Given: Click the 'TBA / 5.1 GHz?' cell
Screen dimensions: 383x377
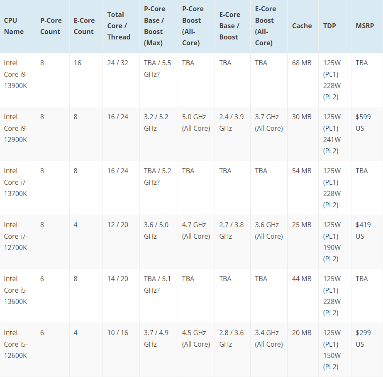Looking at the screenshot, I should point(157,285).
